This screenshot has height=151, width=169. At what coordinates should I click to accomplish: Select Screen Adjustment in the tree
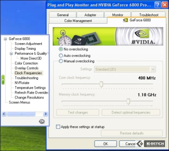[29, 43]
